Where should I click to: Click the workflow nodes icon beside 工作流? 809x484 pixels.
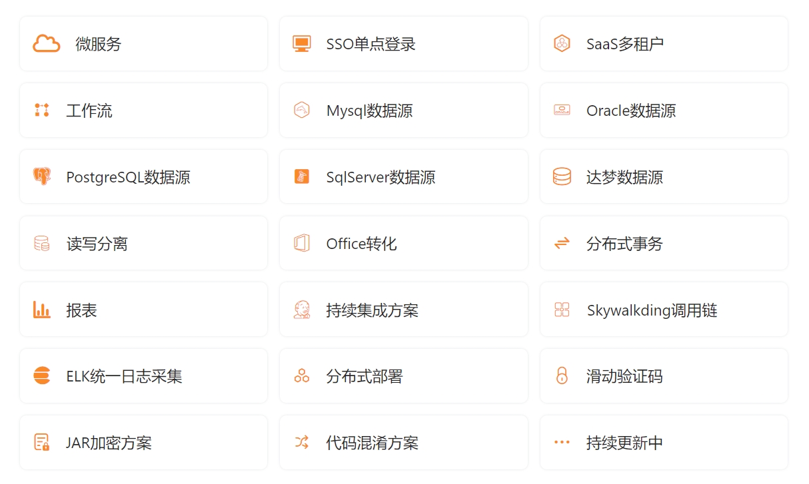coord(42,111)
